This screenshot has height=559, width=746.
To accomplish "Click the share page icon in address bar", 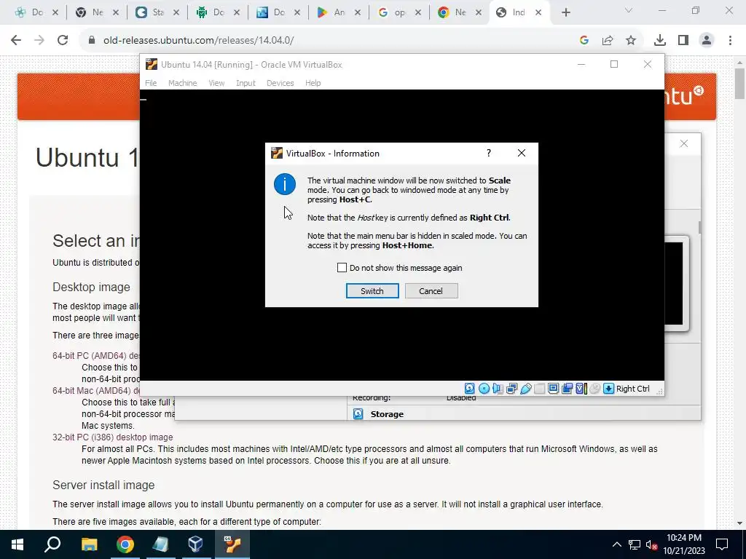I will (x=608, y=41).
